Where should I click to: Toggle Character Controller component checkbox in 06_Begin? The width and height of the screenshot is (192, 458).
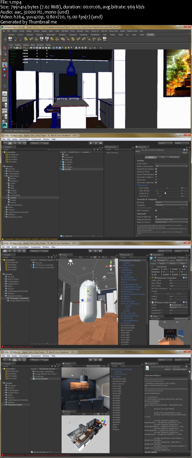pos(155,278)
